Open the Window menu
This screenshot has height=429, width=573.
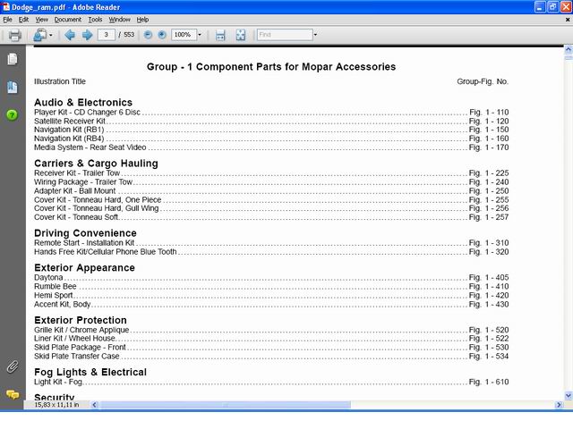tap(119, 20)
